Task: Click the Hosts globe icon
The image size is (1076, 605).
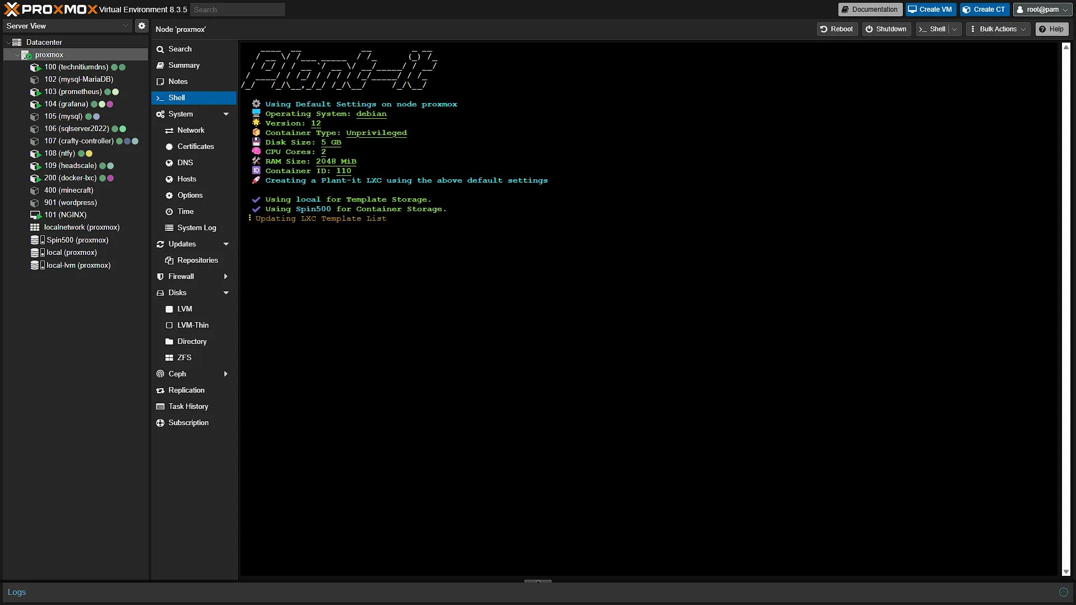Action: pos(169,179)
